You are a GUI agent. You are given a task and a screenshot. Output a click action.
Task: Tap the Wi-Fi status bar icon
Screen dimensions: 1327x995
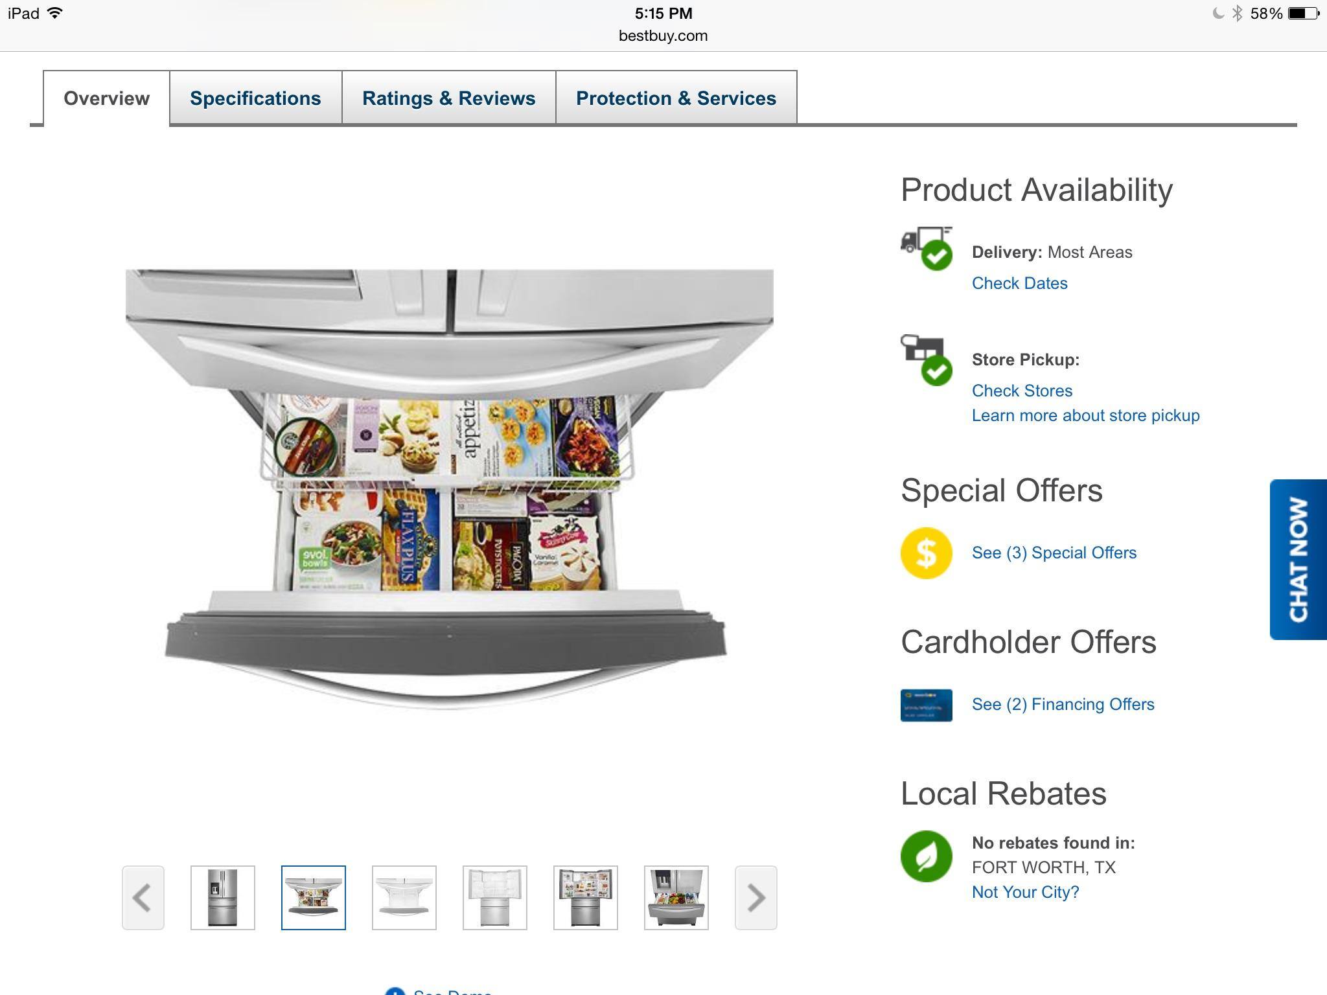[56, 13]
